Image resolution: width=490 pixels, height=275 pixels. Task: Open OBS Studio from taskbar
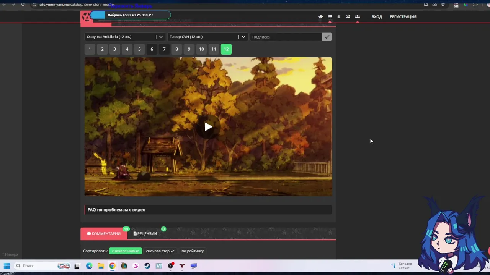(171, 265)
